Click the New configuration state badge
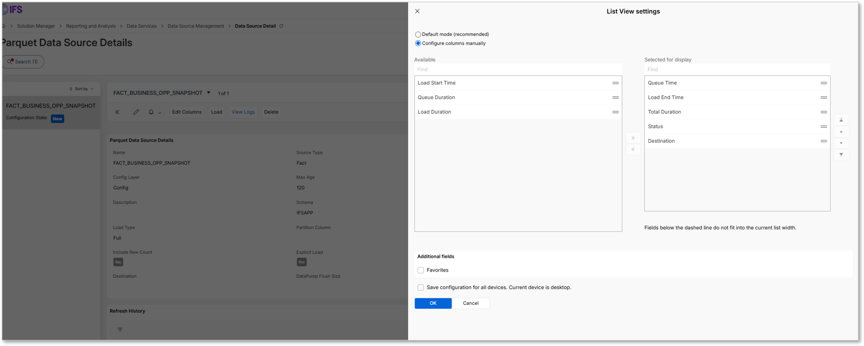Image resolution: width=864 pixels, height=346 pixels. click(57, 119)
